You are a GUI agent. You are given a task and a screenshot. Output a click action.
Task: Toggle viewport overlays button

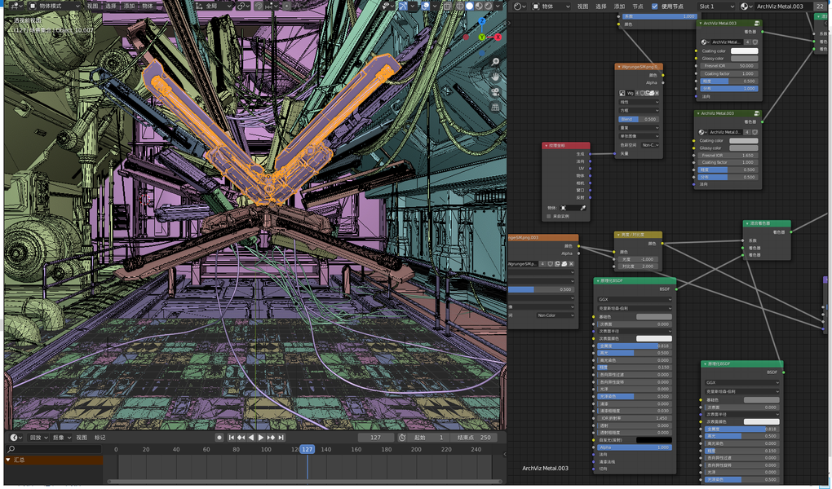tap(424, 6)
